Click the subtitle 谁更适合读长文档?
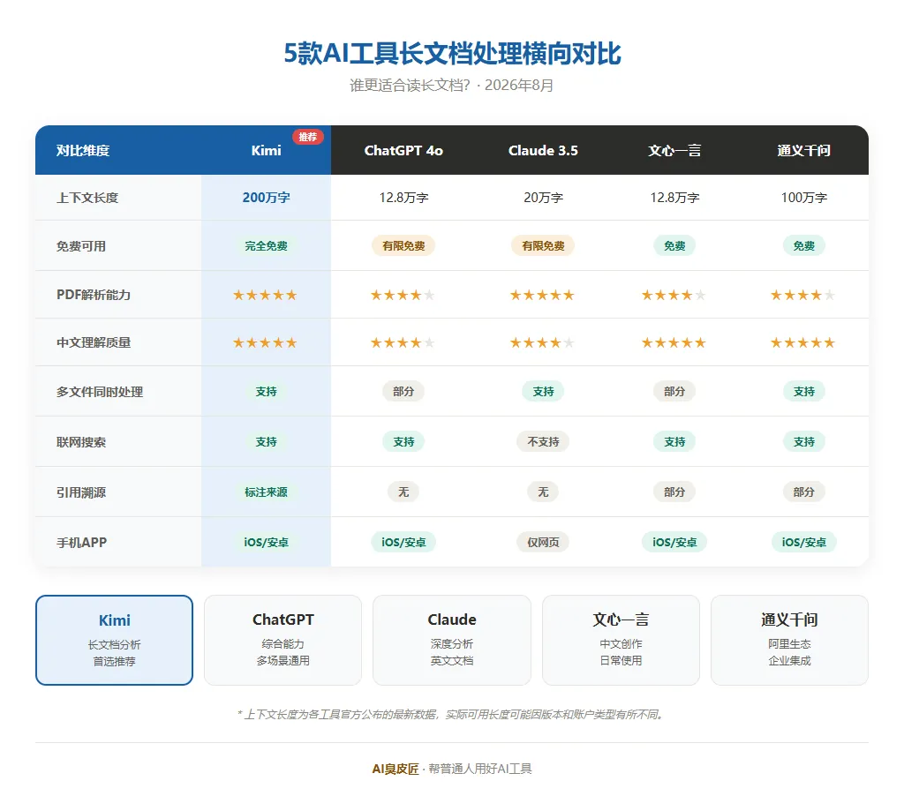Image resolution: width=904 pixels, height=811 pixels. pos(410,86)
